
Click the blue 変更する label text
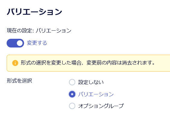click(x=37, y=43)
